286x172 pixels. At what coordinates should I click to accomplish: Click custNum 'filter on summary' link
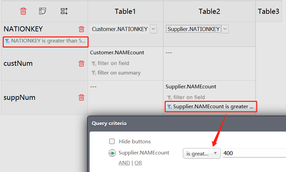119,73
